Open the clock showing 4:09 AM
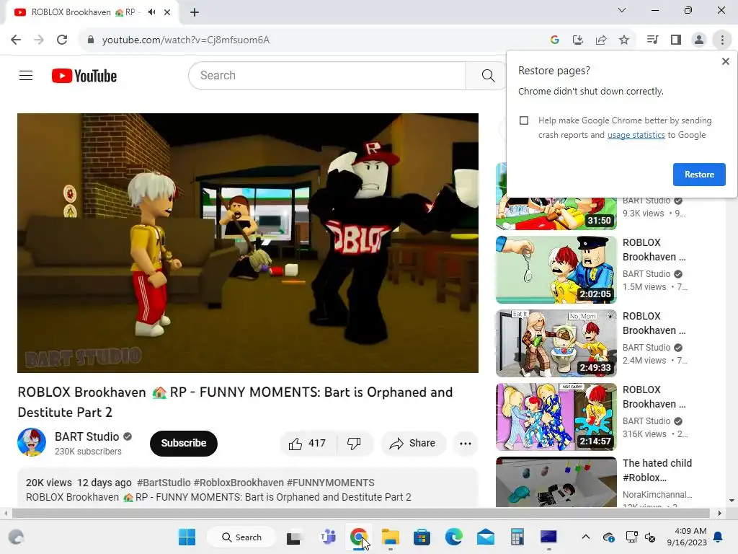The width and height of the screenshot is (738, 554). pyautogui.click(x=687, y=537)
